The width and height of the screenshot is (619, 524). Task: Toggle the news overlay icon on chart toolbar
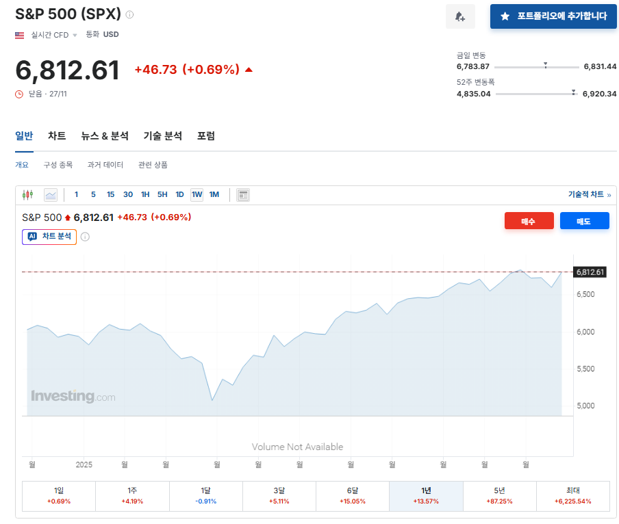pos(243,195)
